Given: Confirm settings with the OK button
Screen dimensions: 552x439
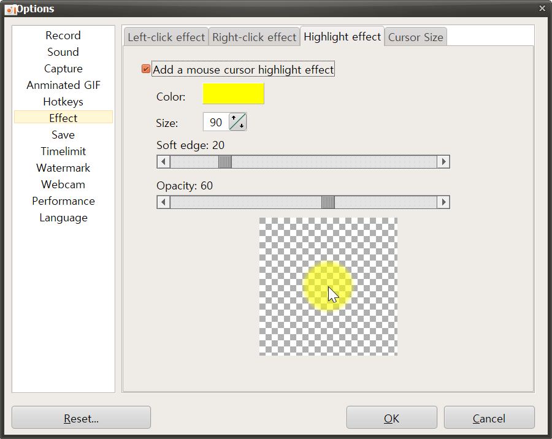Looking at the screenshot, I should (x=391, y=418).
